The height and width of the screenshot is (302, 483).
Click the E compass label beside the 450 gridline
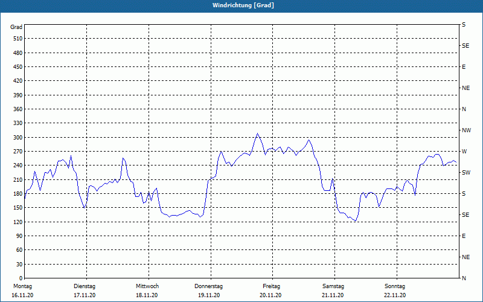point(464,67)
